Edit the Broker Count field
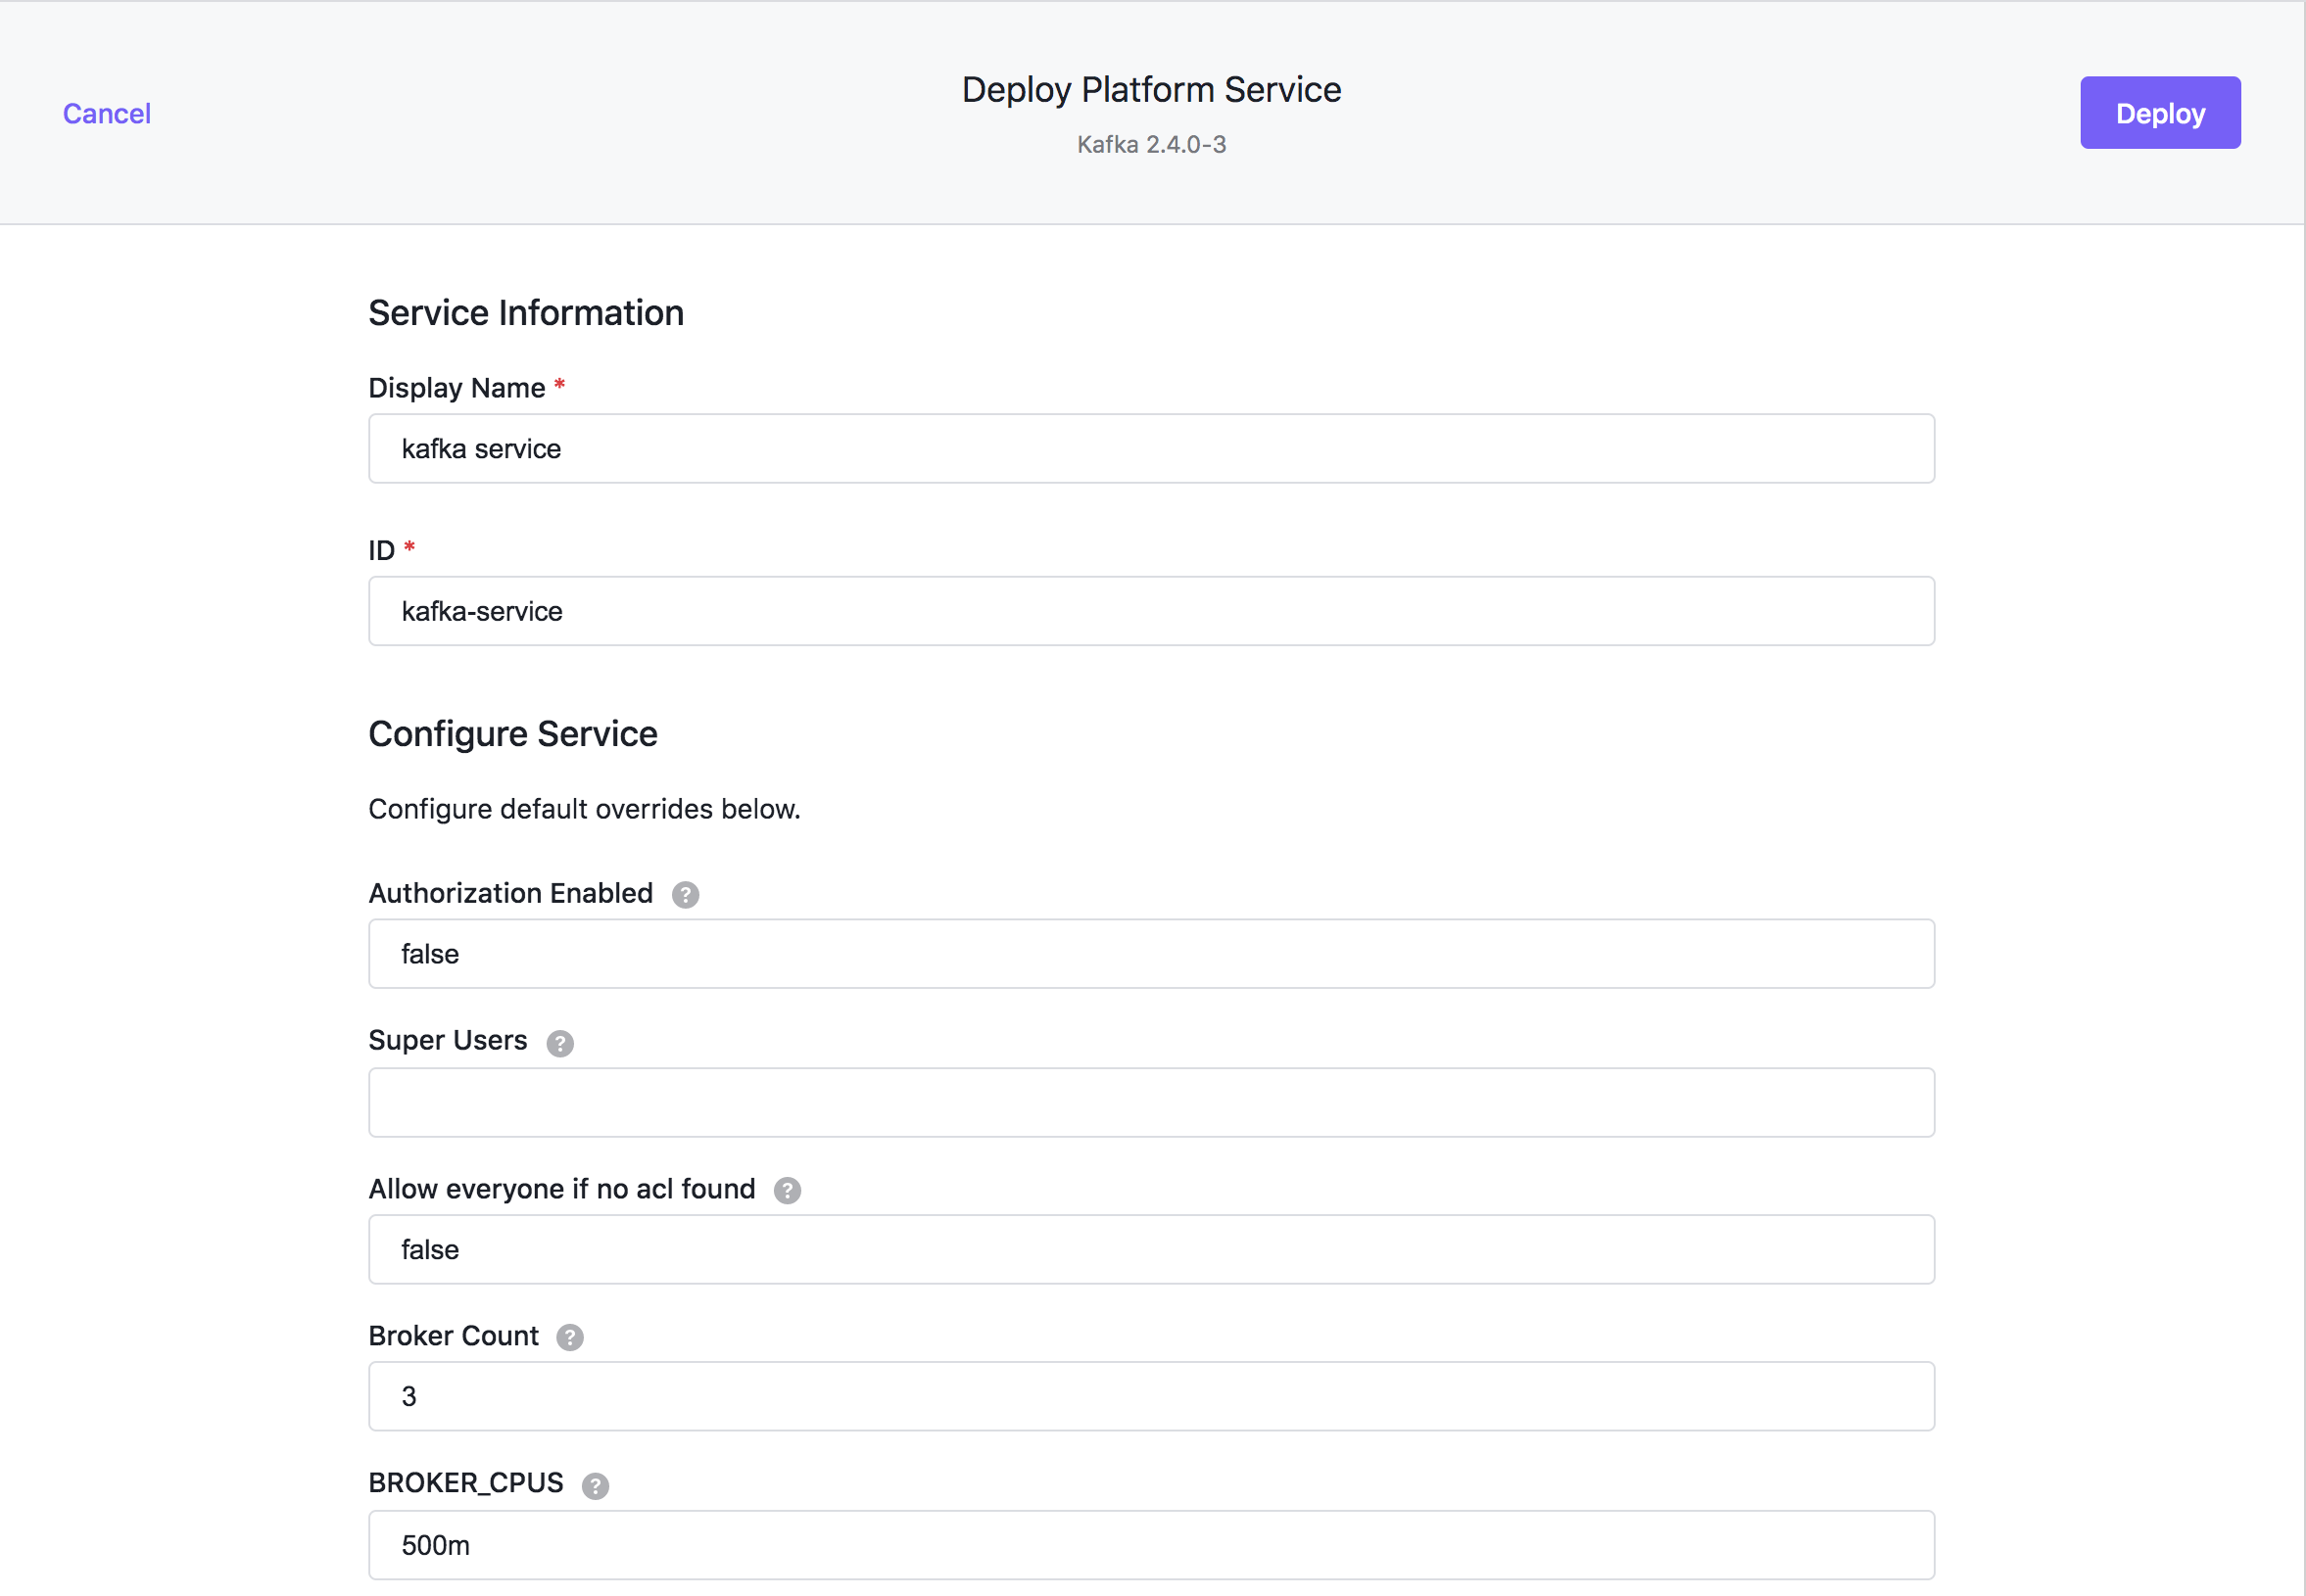This screenshot has width=2306, height=1596. (1151, 1397)
